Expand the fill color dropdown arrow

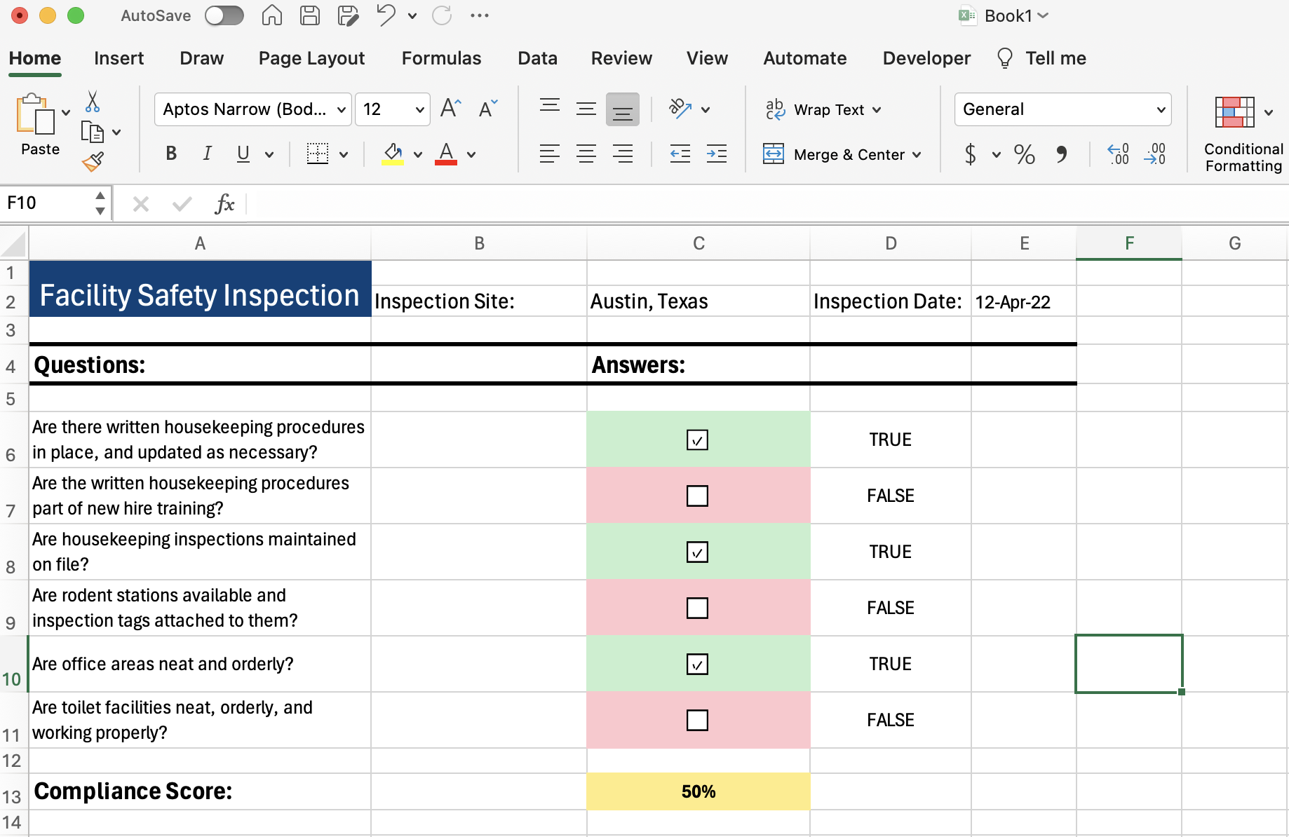coord(418,155)
